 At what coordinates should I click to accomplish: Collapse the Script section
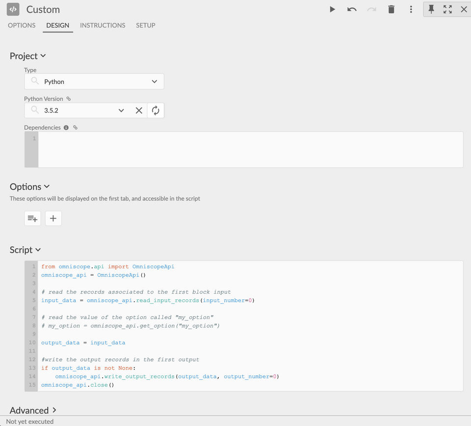[25, 250]
